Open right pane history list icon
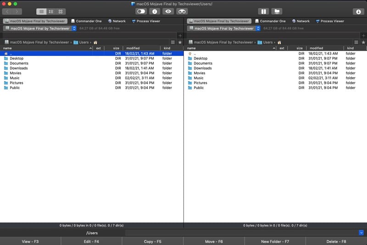This screenshot has height=245, width=367. (356, 42)
